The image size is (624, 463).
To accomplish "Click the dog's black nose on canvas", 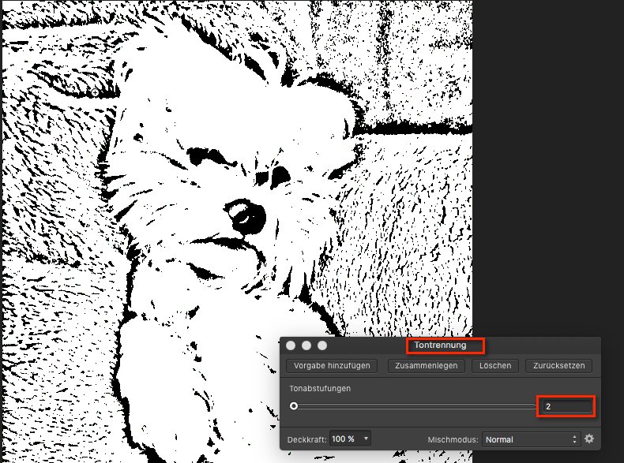I will (248, 218).
